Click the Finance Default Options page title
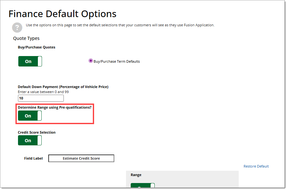Viewport: 287px width, 190px height. click(x=63, y=14)
